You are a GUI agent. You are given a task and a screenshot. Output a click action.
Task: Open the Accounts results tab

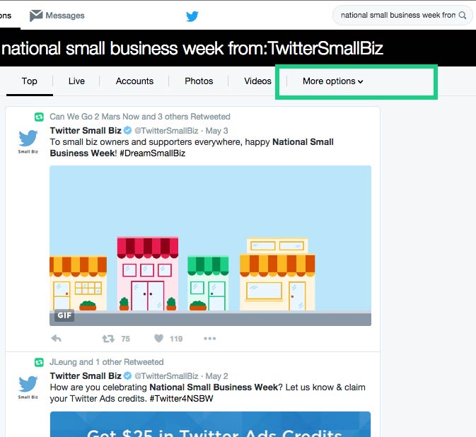(x=134, y=81)
